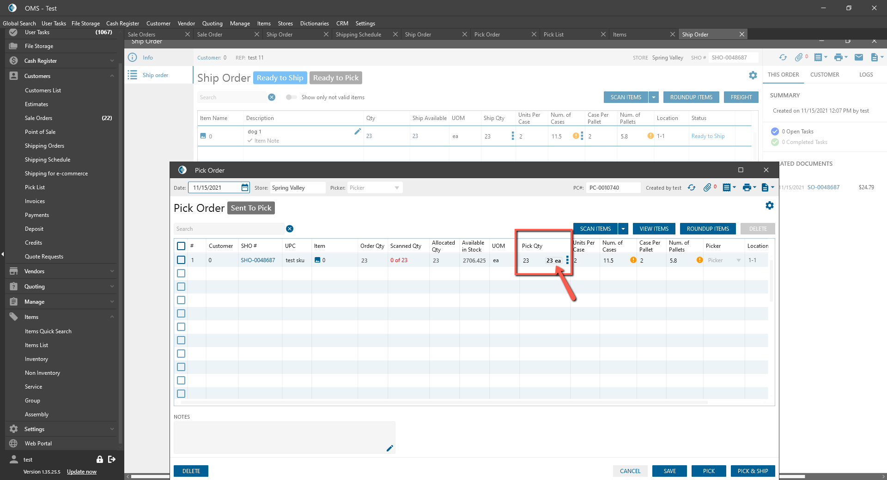Edit dog 1 description with pencil icon
This screenshot has height=480, width=887.
(x=358, y=132)
